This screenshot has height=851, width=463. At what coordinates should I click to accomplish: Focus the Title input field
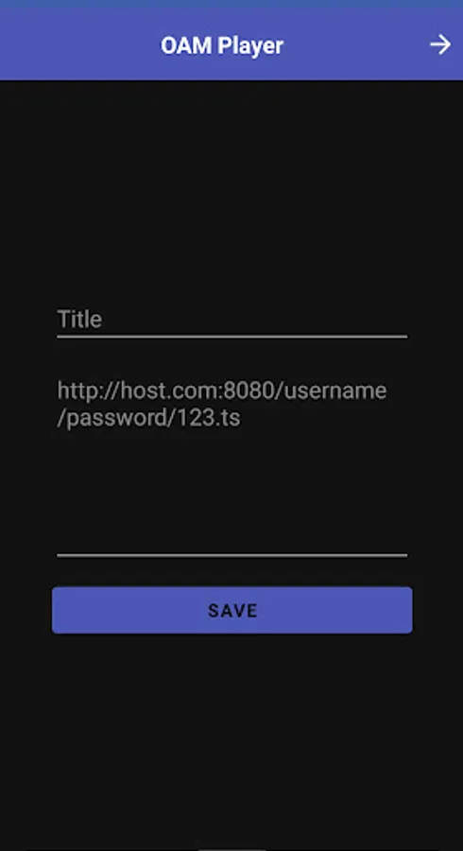point(232,320)
